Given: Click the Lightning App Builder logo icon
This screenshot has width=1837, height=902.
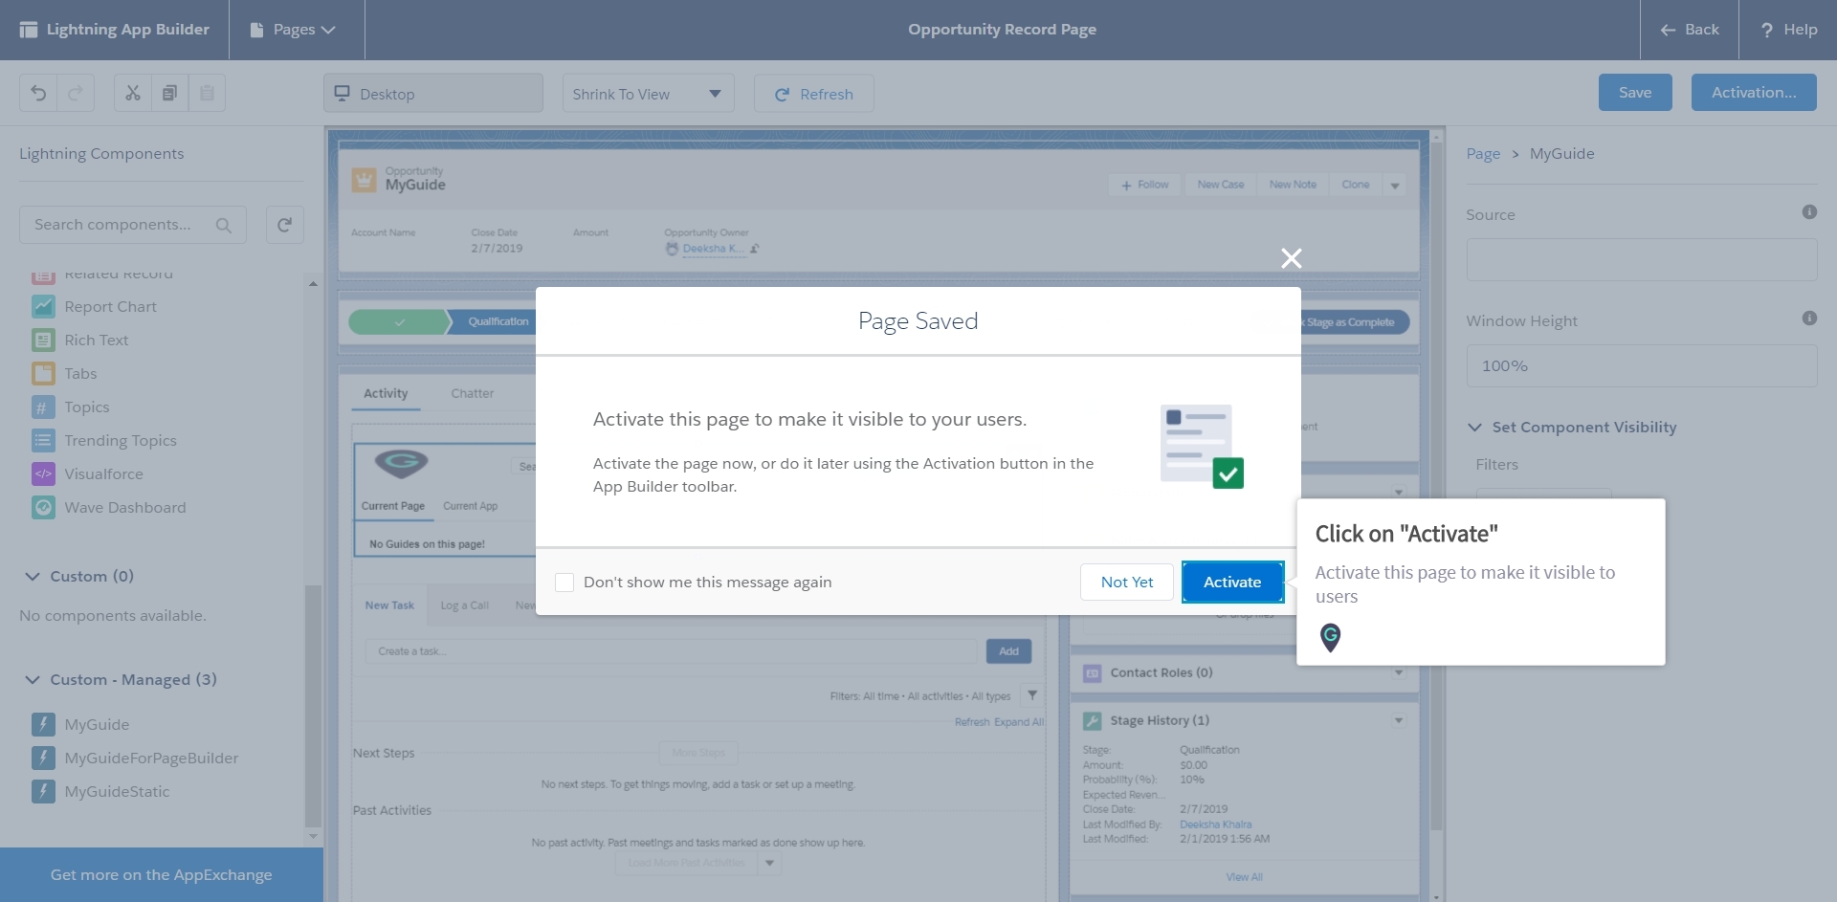Looking at the screenshot, I should tap(29, 30).
